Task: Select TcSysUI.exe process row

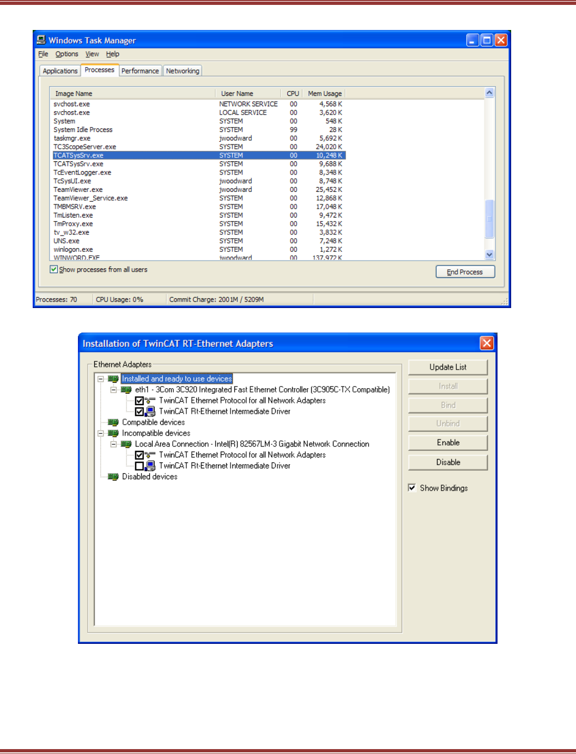Action: [x=199, y=181]
